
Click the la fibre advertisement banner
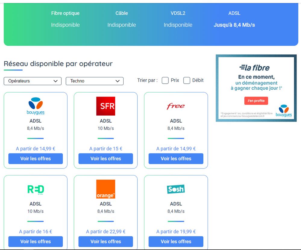tap(256, 88)
